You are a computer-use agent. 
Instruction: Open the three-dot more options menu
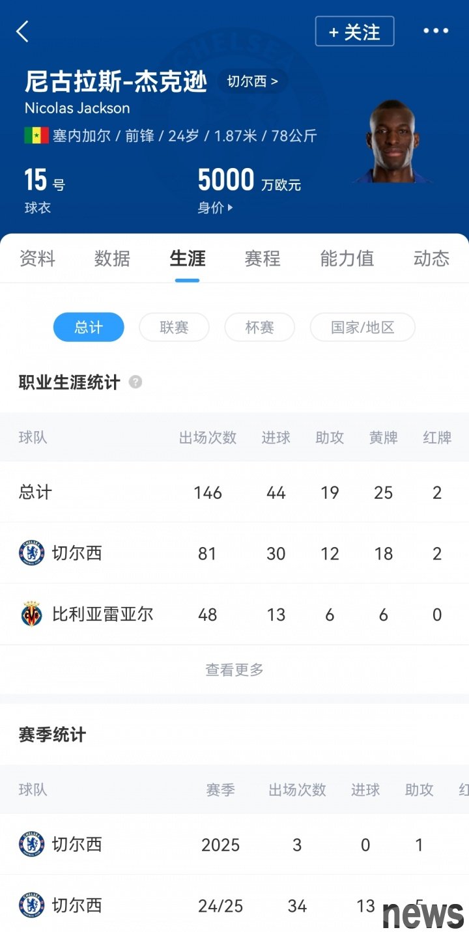pyautogui.click(x=436, y=31)
